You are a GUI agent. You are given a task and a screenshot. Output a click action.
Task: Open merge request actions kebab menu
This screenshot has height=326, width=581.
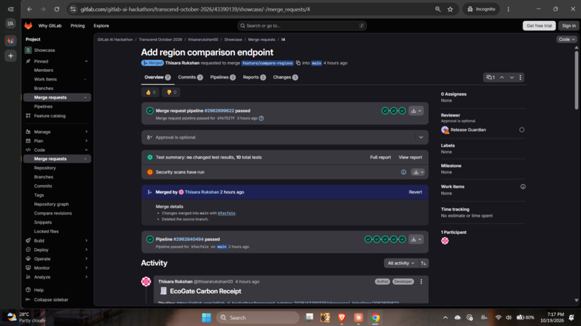click(520, 77)
